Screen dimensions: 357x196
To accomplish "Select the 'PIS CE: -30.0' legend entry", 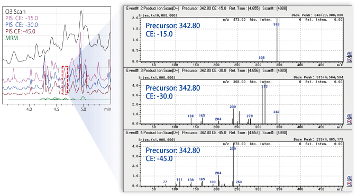I will [21, 25].
